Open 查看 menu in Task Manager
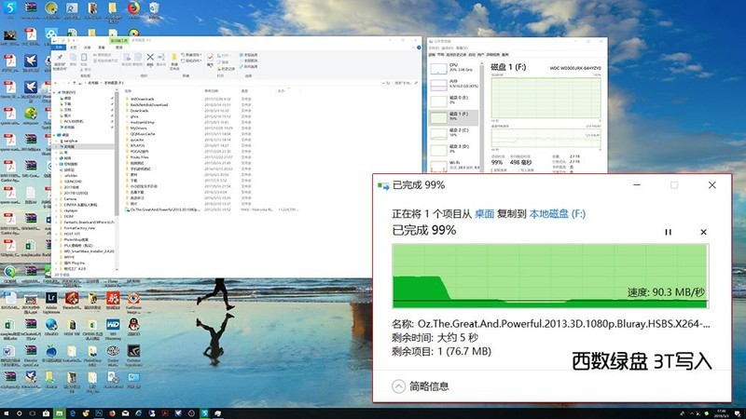 tap(462, 48)
